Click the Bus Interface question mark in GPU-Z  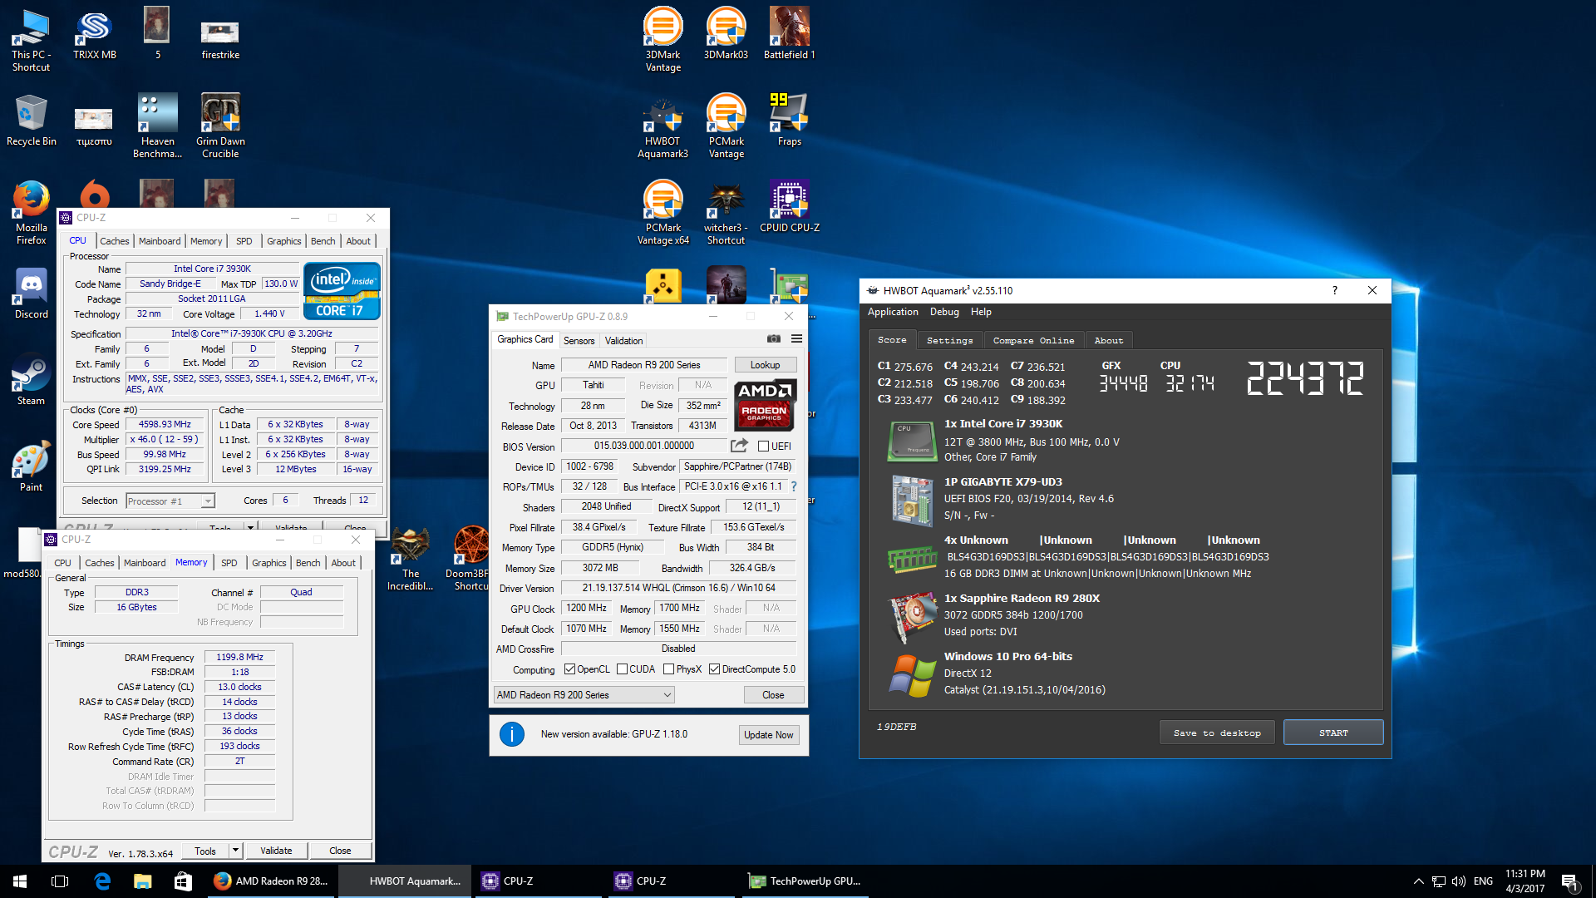click(794, 486)
